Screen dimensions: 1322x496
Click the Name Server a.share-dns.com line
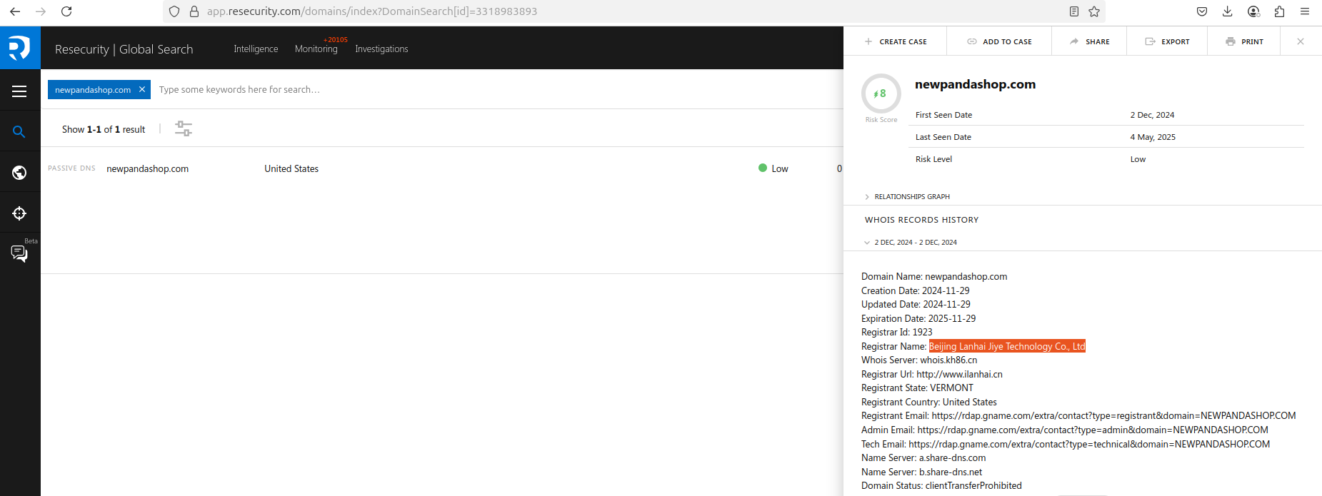point(923,457)
